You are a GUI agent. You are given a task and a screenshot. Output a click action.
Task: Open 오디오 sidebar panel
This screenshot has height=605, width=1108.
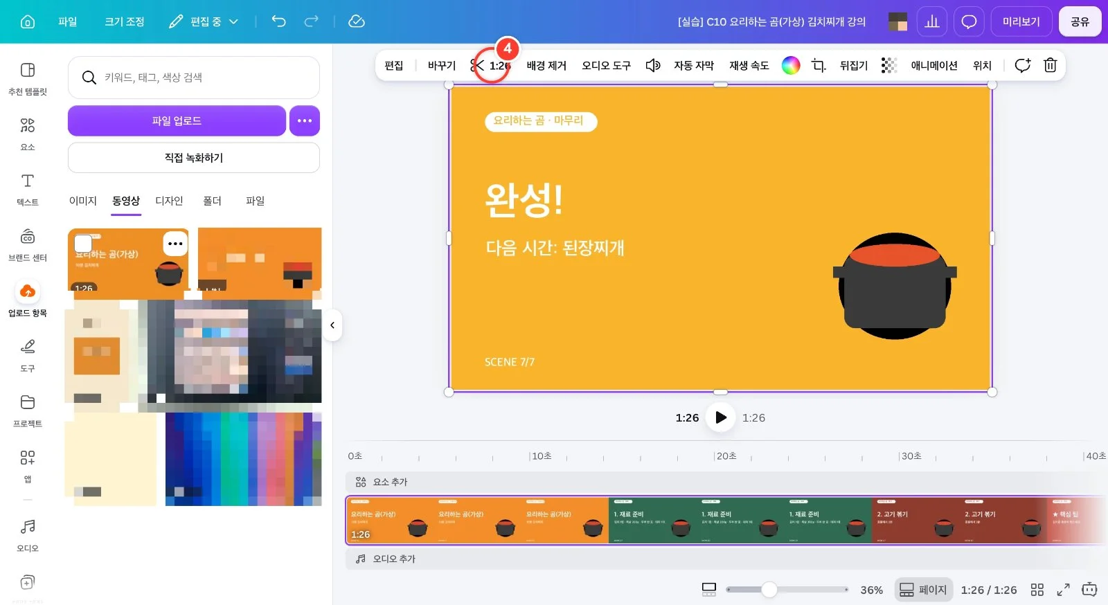(28, 535)
